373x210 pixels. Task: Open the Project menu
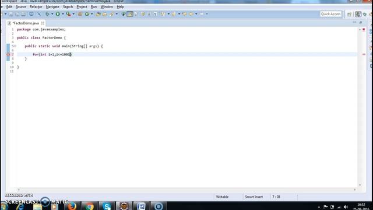(82, 7)
